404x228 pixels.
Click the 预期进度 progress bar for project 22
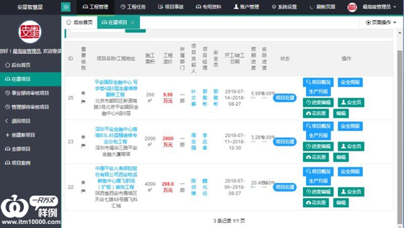point(254,187)
